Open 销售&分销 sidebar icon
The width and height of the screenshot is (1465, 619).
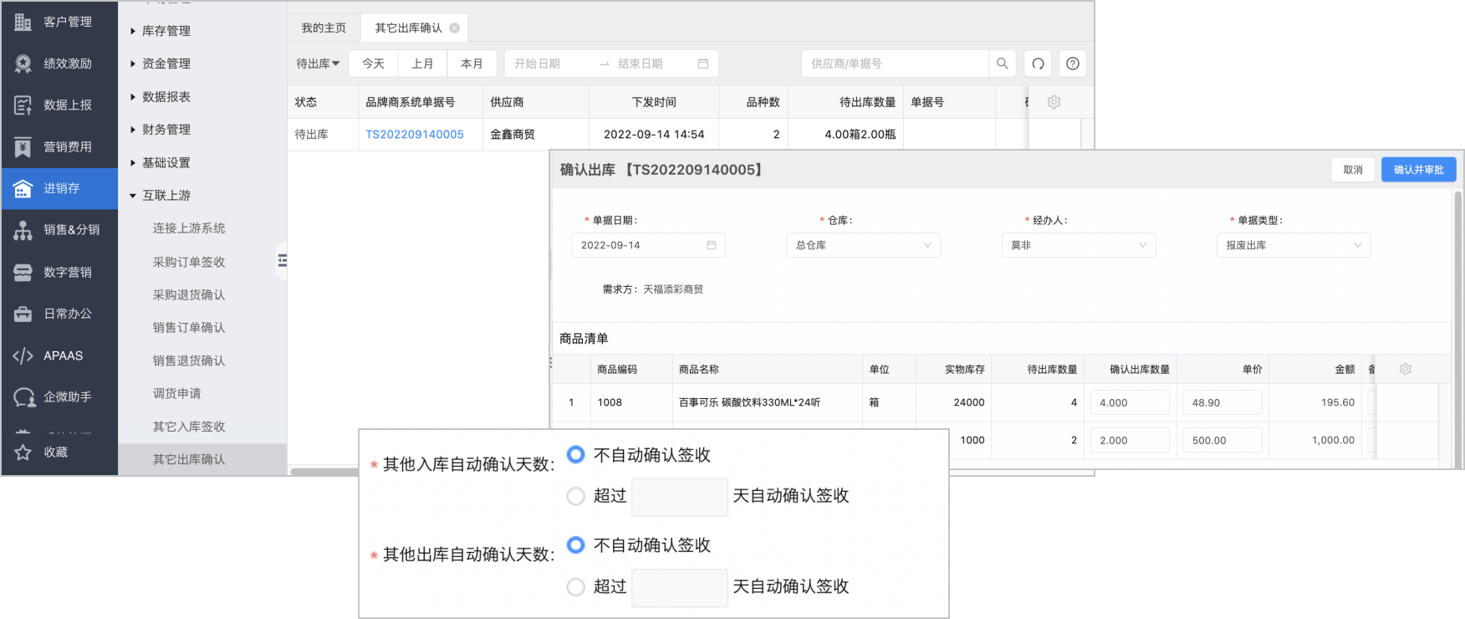click(x=23, y=230)
